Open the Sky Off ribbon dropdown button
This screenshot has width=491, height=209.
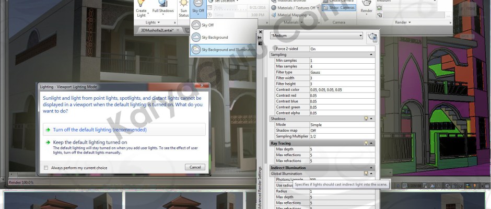tap(198, 9)
